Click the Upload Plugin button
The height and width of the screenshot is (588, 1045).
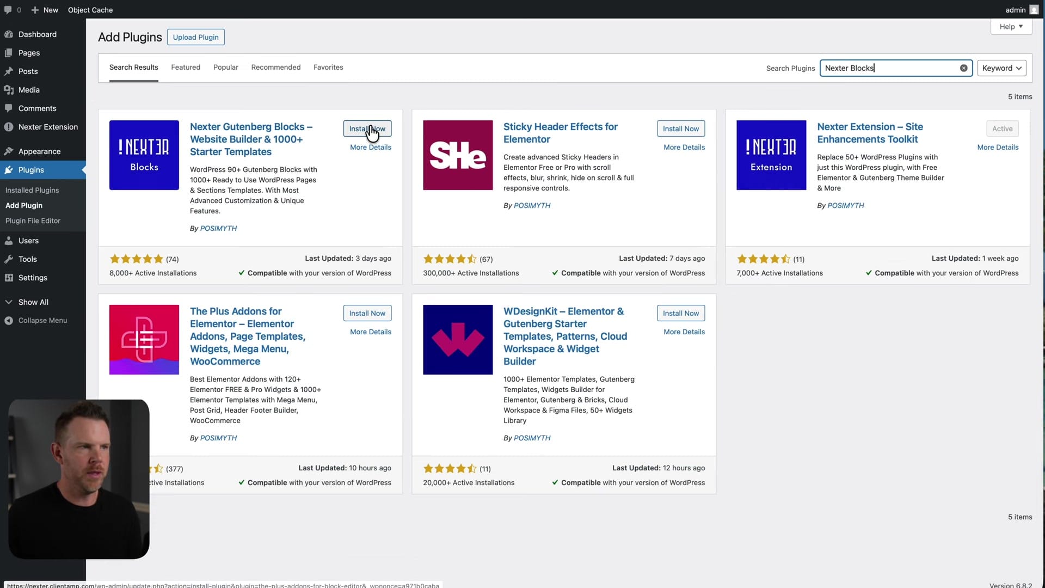pyautogui.click(x=196, y=37)
